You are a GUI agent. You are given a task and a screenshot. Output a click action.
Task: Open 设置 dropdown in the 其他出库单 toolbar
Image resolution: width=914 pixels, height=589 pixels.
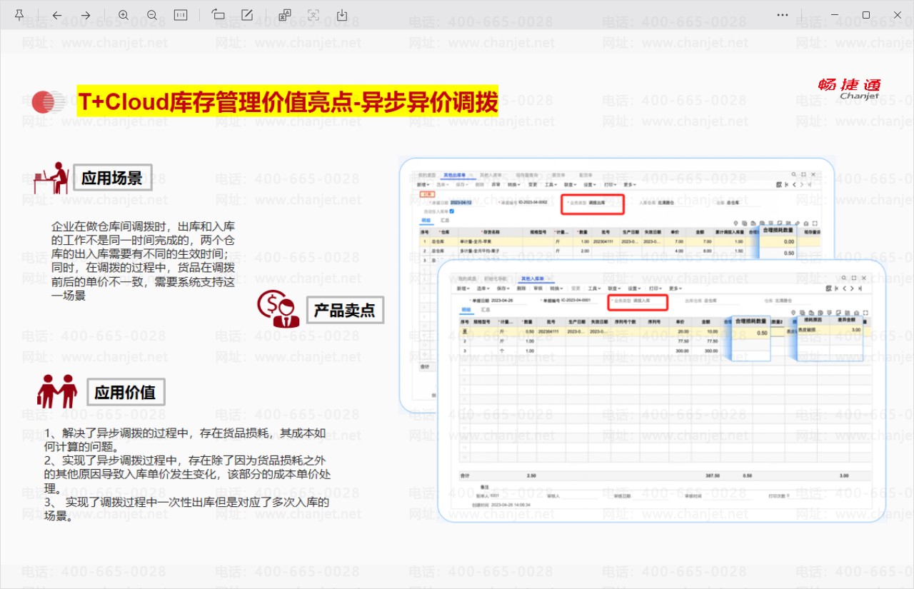pos(591,184)
